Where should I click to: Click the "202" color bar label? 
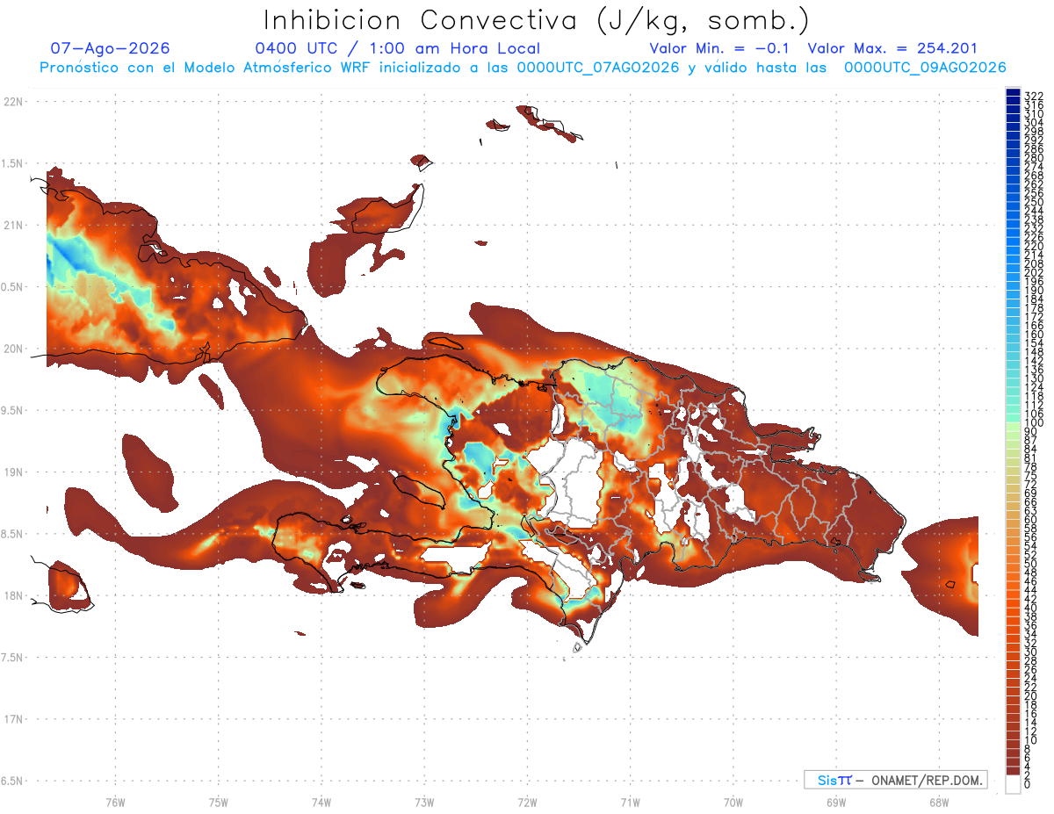click(x=1034, y=272)
